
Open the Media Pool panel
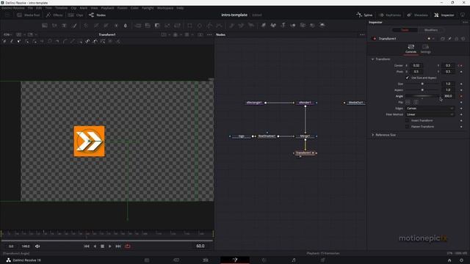29,15
